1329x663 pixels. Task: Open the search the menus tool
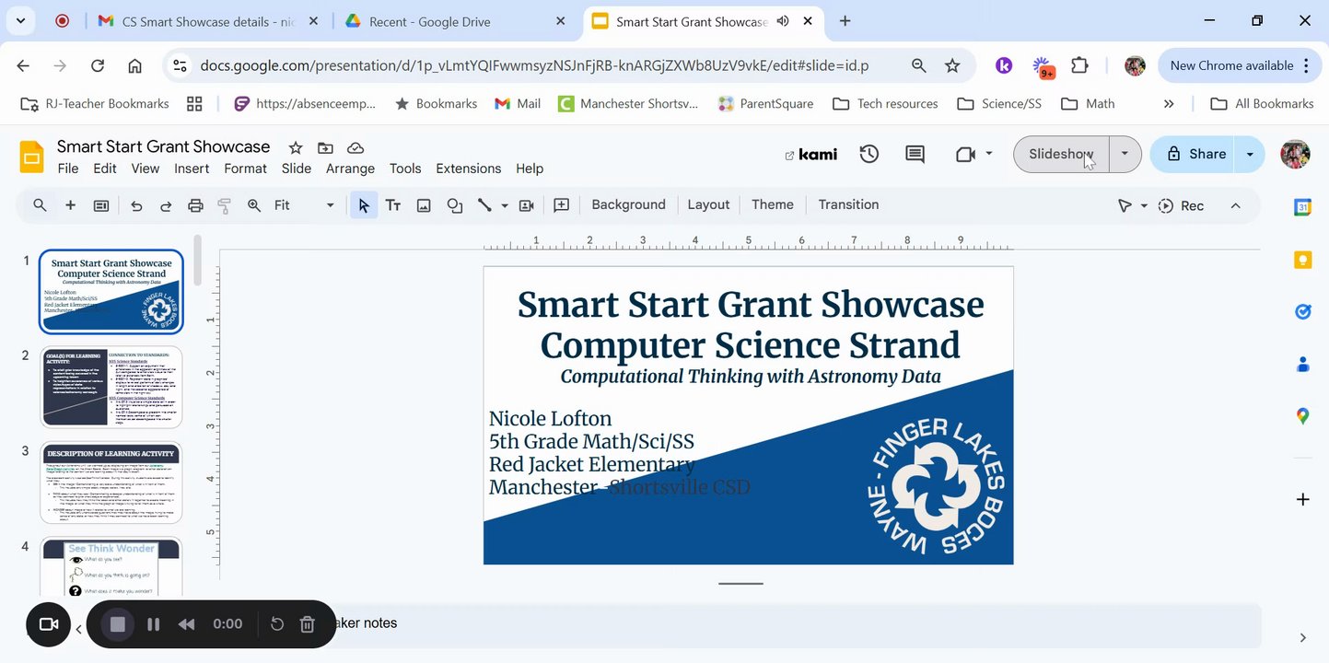pyautogui.click(x=40, y=205)
